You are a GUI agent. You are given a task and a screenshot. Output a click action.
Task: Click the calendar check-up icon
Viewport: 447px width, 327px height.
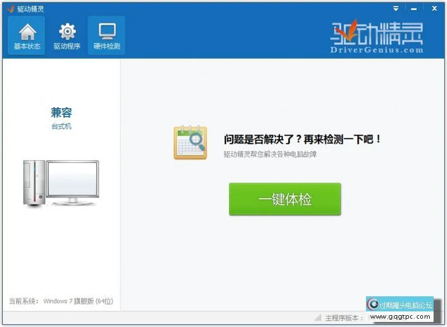(191, 143)
